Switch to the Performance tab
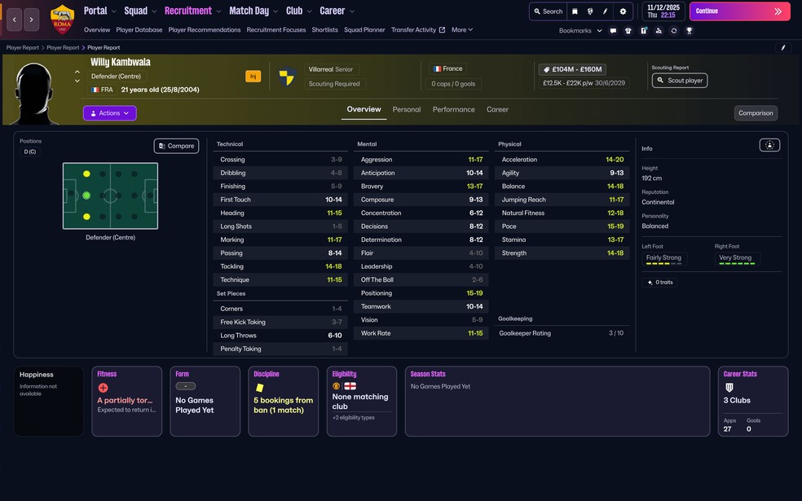802x501 pixels. coord(453,109)
